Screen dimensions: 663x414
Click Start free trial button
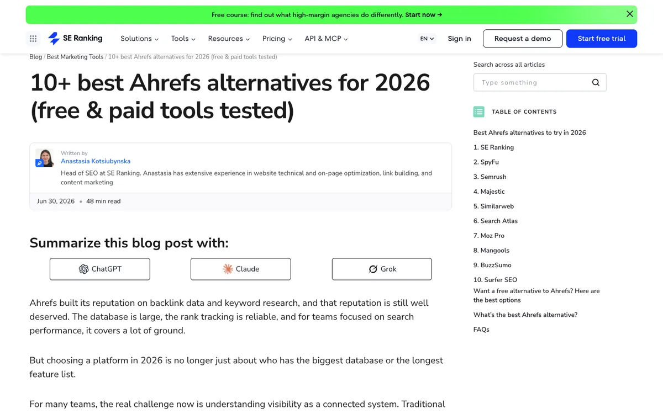(602, 39)
